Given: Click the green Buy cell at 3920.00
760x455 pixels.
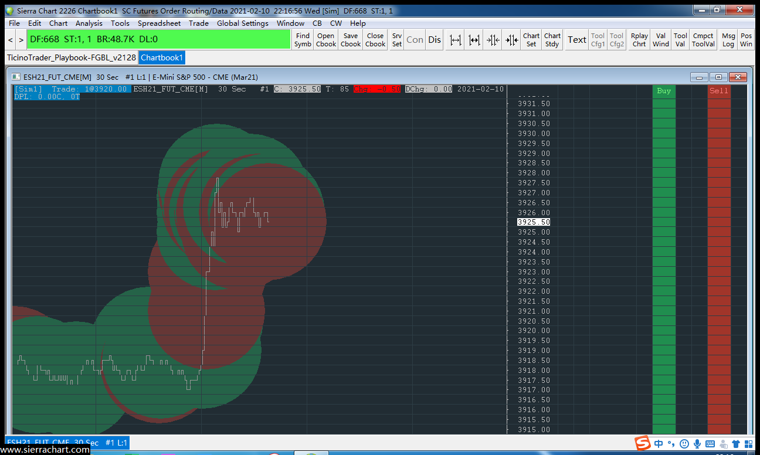Looking at the screenshot, I should (x=664, y=331).
